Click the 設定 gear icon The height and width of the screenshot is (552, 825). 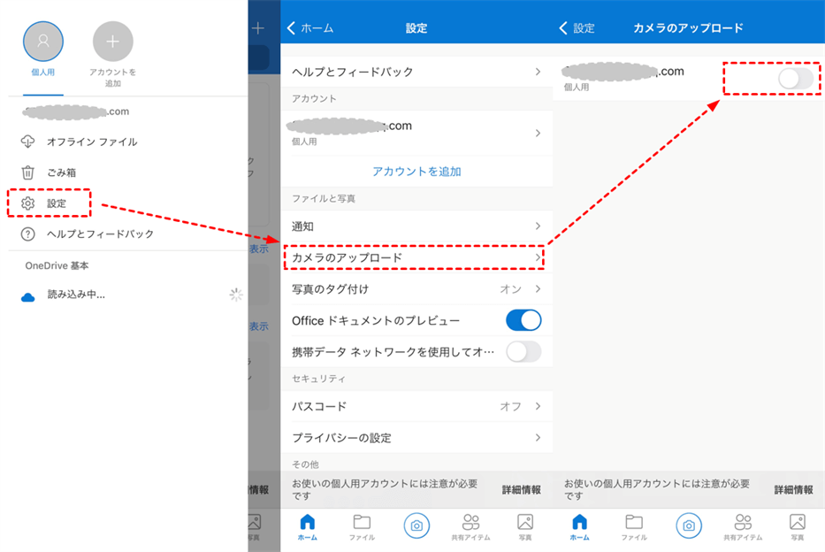(x=27, y=203)
